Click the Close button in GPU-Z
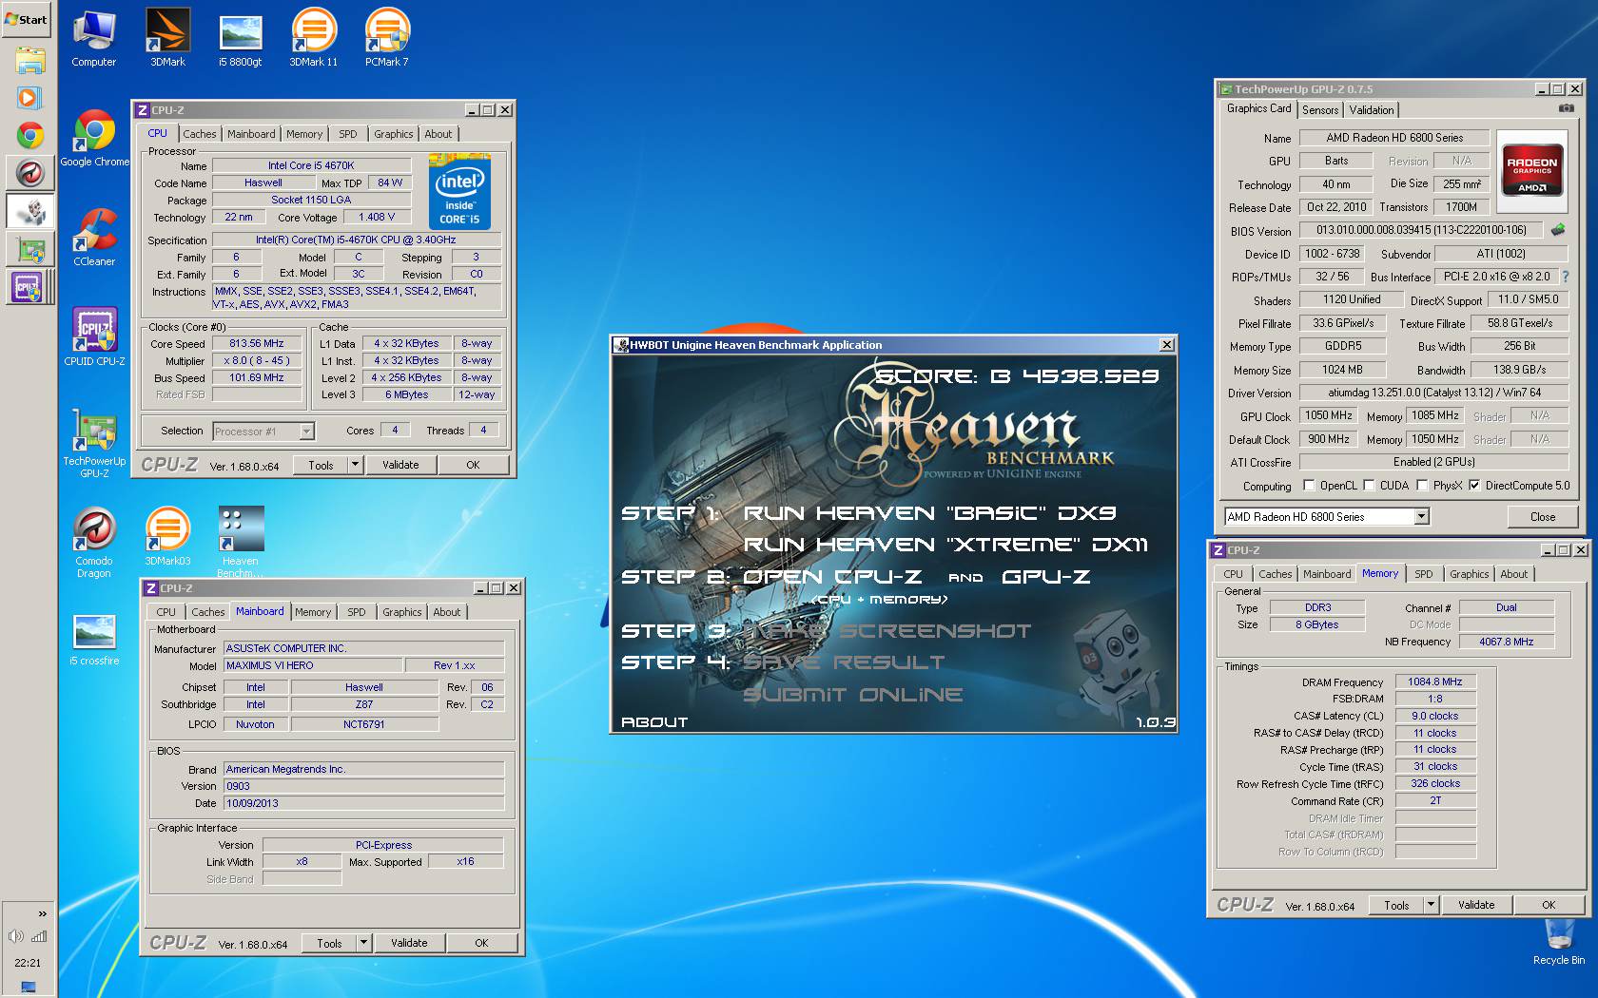The width and height of the screenshot is (1598, 998). (x=1543, y=517)
